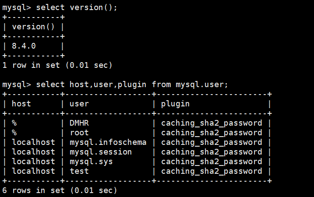314x197 pixels.
Task: Select the root user entry
Action: tap(79, 133)
